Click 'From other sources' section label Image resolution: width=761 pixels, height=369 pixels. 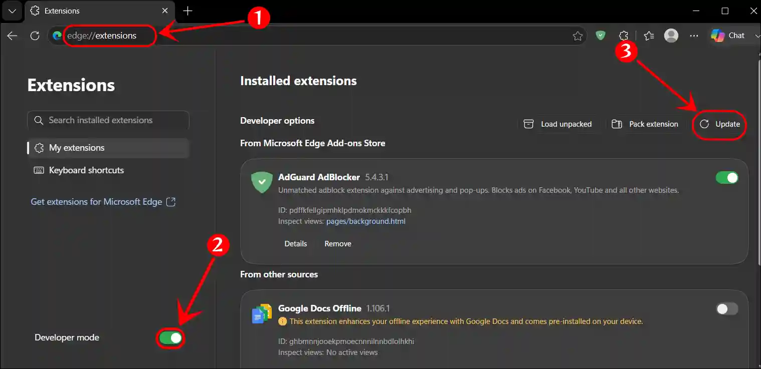(x=279, y=274)
